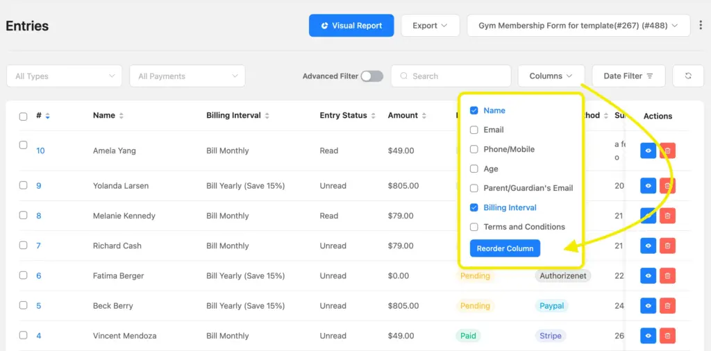Select the checkbox for entry 10
711x351 pixels.
[x=23, y=145]
